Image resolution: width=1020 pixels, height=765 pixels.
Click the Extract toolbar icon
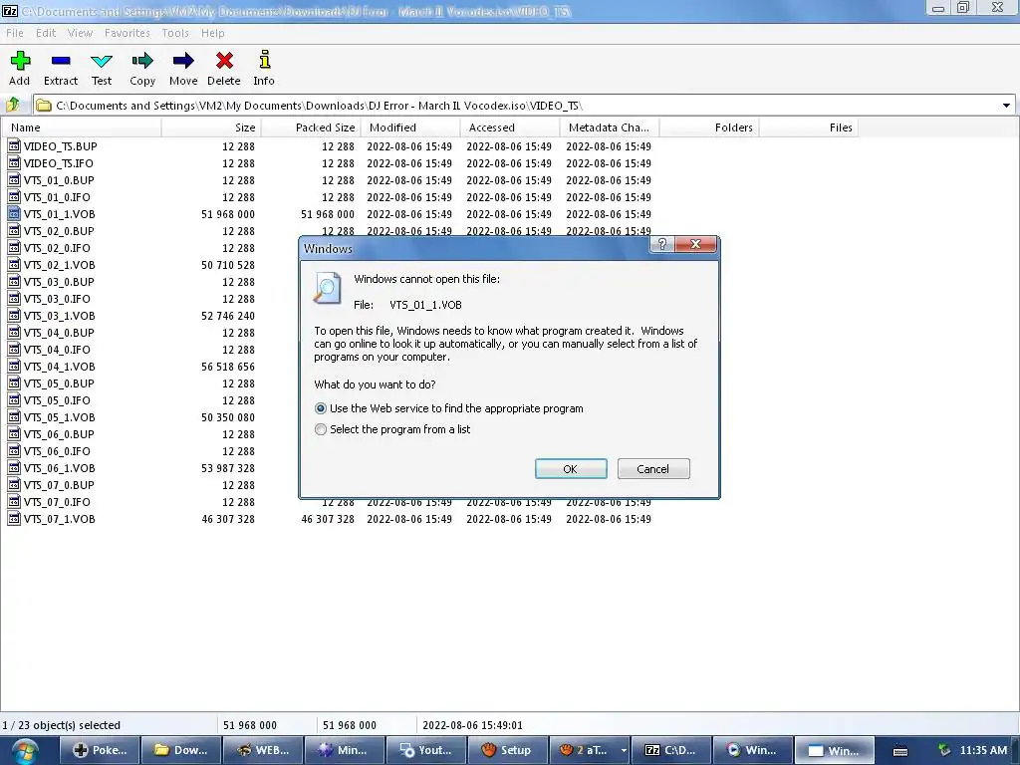pos(61,61)
